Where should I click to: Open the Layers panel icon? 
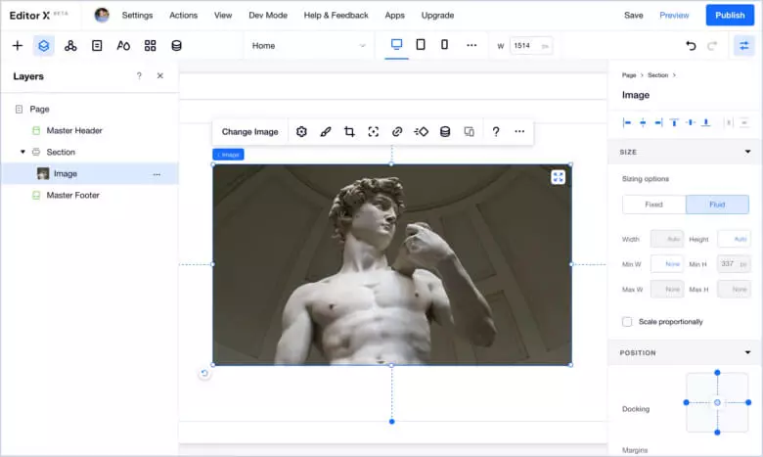tap(44, 46)
